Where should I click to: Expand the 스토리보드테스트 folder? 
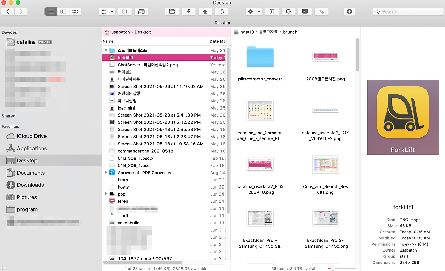106,50
